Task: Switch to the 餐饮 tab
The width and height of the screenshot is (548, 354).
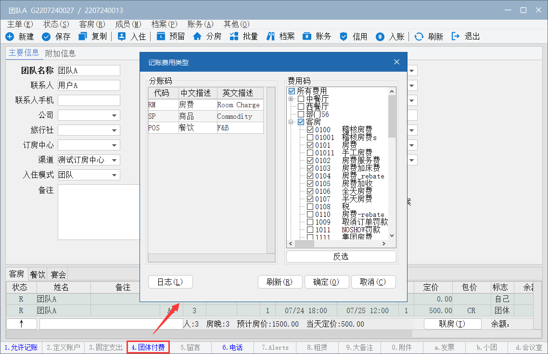Action: tap(38, 274)
